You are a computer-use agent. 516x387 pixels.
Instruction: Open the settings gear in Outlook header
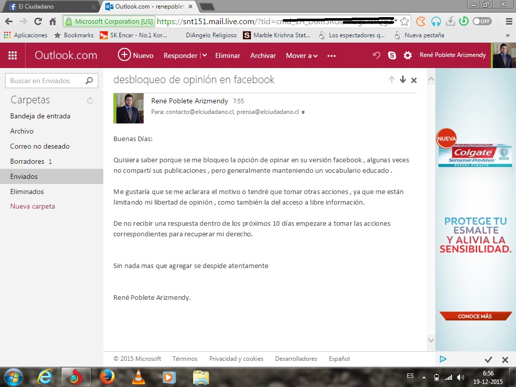(x=408, y=55)
